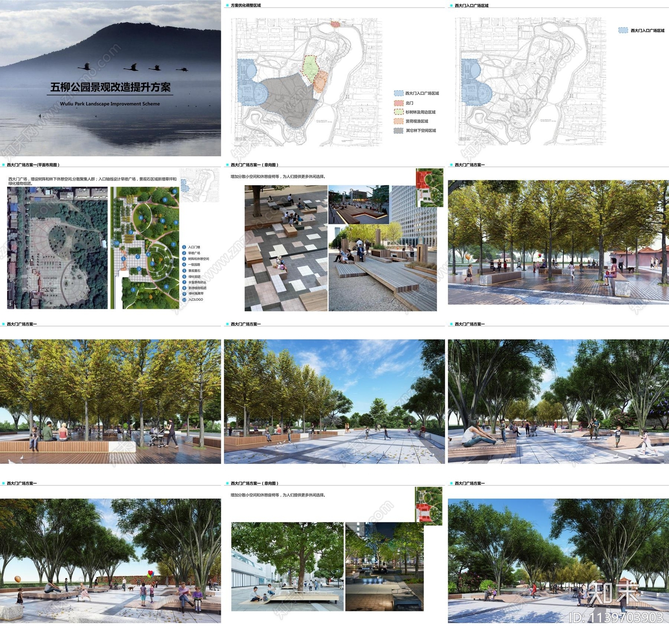
Task: Click the description paragraph starting 西大门广场，增设树阵
Action: coord(92,181)
